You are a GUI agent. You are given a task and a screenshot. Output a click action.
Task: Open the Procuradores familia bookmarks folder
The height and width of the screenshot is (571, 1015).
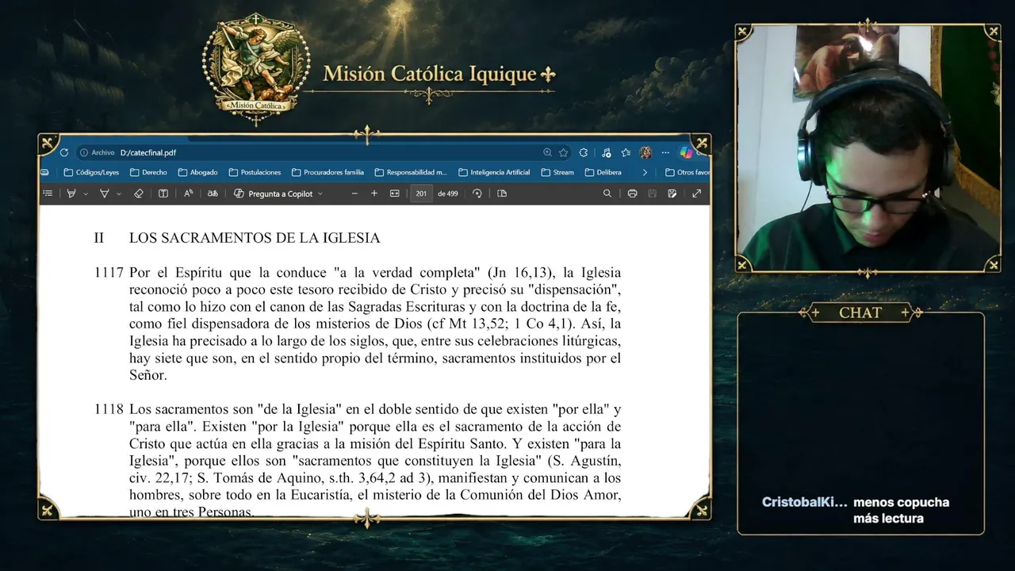327,172
